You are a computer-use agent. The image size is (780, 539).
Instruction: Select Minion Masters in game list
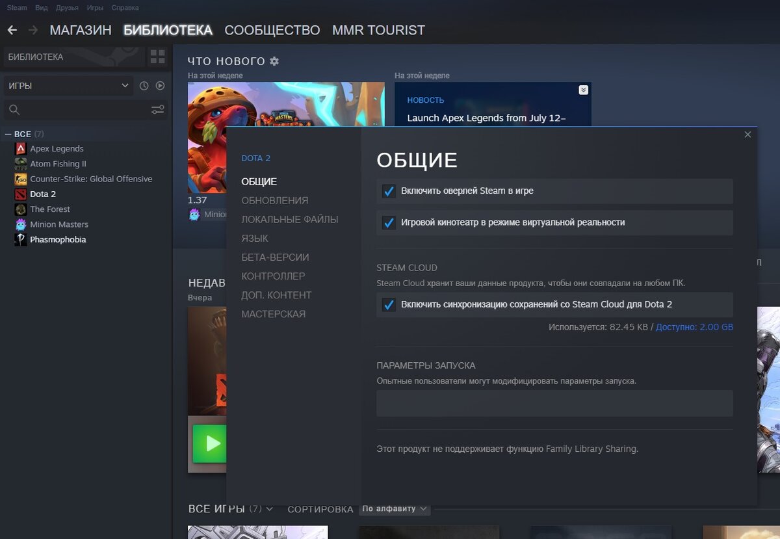pos(59,224)
